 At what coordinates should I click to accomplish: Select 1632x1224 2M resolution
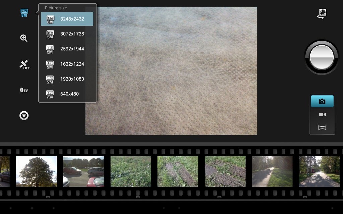pos(67,64)
